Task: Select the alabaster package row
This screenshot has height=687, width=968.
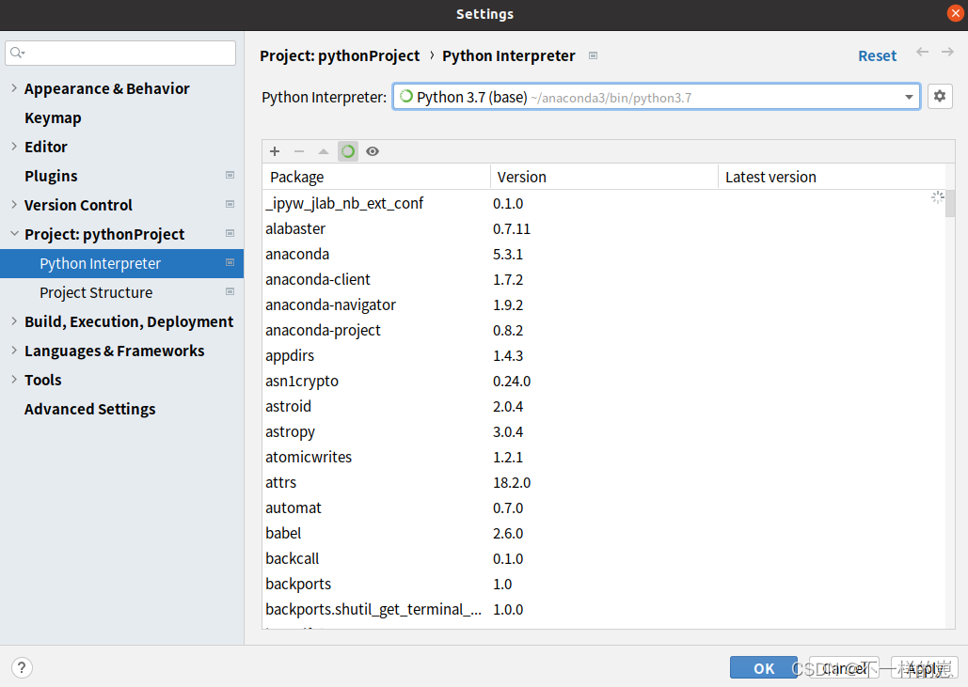Action: [604, 228]
